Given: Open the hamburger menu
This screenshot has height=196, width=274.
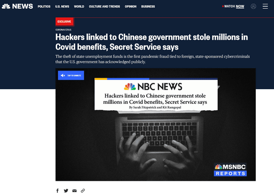Looking at the screenshot, I should coord(265,6).
